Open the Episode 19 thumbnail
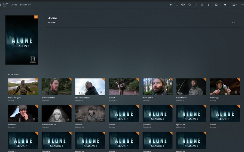The image size is (244, 152). point(157,141)
